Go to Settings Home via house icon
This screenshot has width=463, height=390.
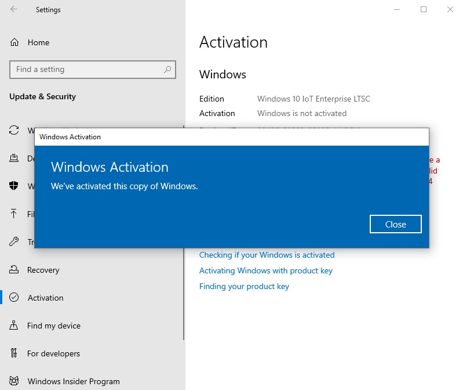[x=14, y=42]
